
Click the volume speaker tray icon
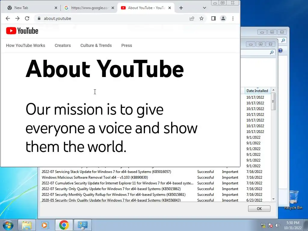(x=278, y=225)
